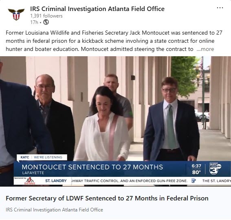Click the KATC We're Listening tag

(42, 157)
